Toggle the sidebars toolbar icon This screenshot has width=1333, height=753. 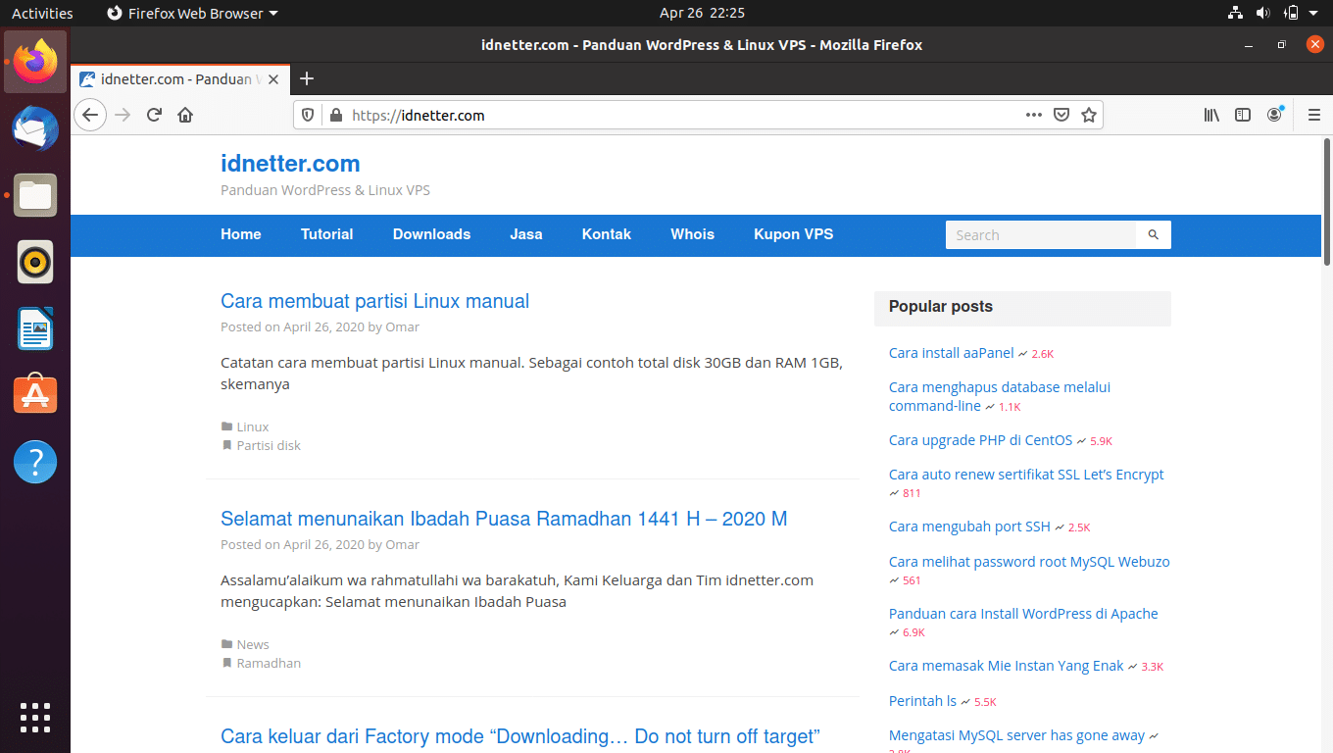pyautogui.click(x=1243, y=115)
